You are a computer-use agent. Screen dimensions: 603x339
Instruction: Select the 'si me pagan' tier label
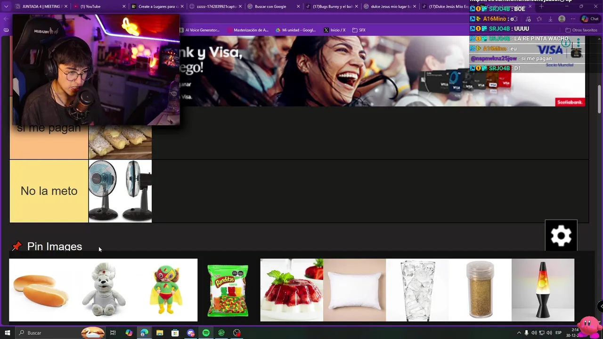(49, 128)
